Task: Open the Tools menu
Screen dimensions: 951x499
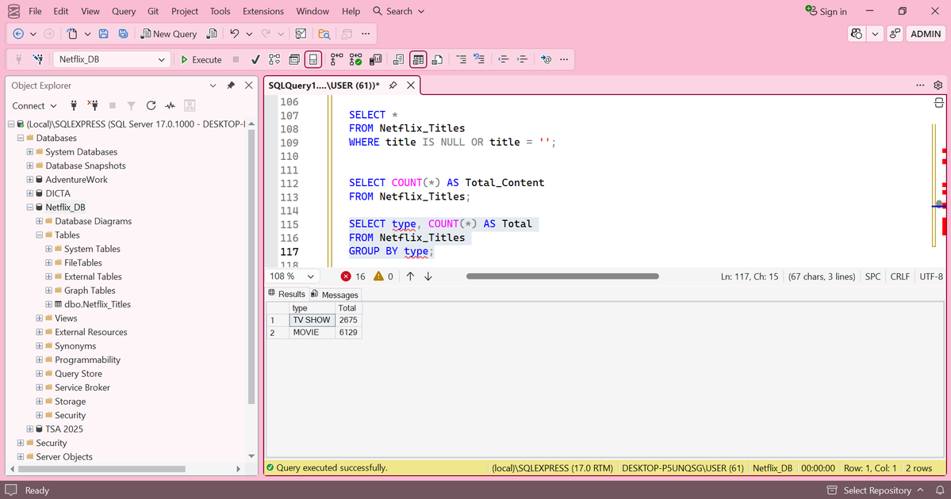Action: tap(220, 11)
